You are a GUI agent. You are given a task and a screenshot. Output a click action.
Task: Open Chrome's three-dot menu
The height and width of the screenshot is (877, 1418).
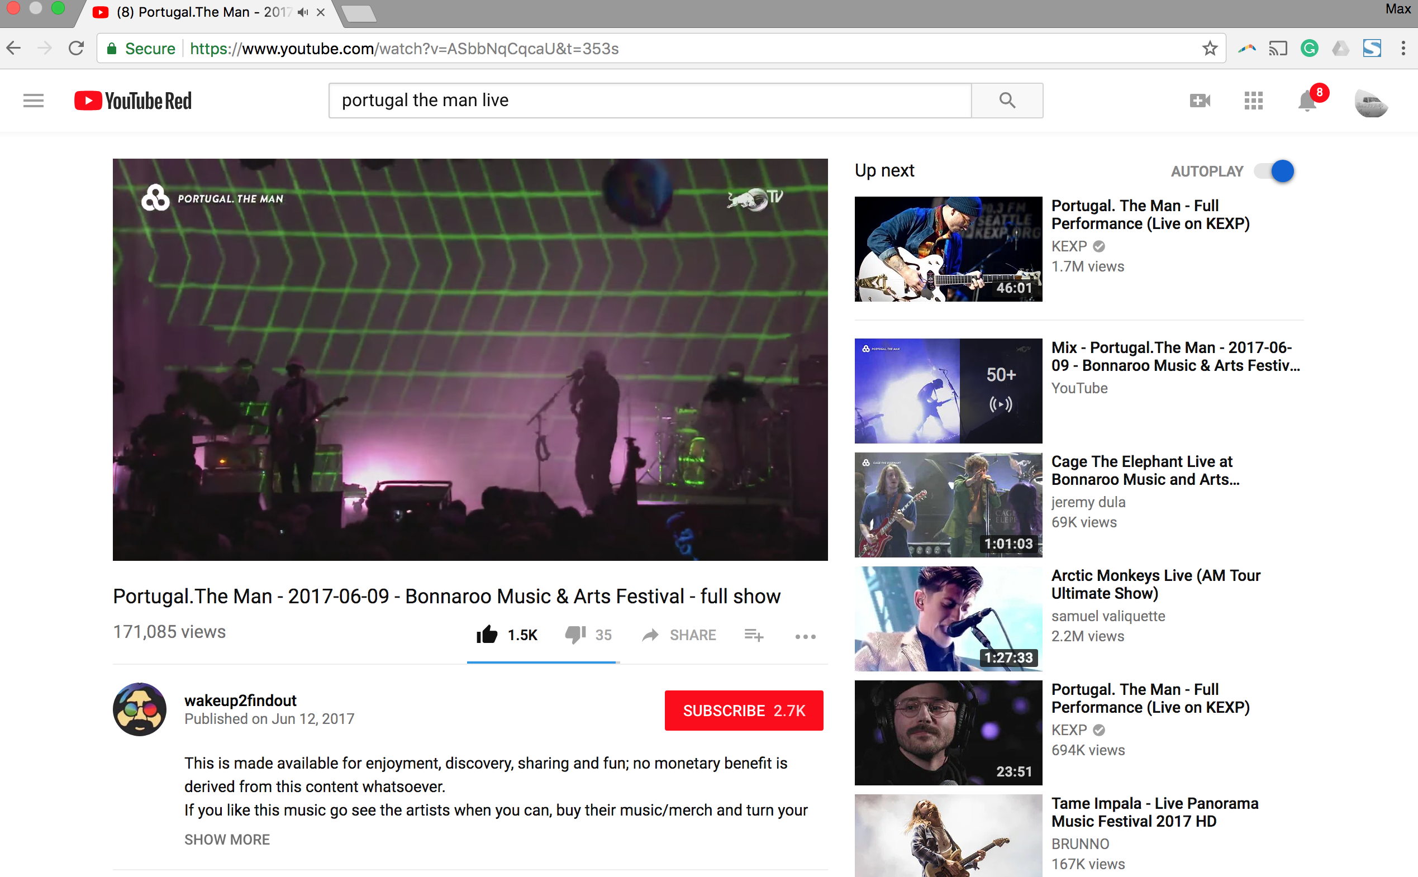[1403, 48]
